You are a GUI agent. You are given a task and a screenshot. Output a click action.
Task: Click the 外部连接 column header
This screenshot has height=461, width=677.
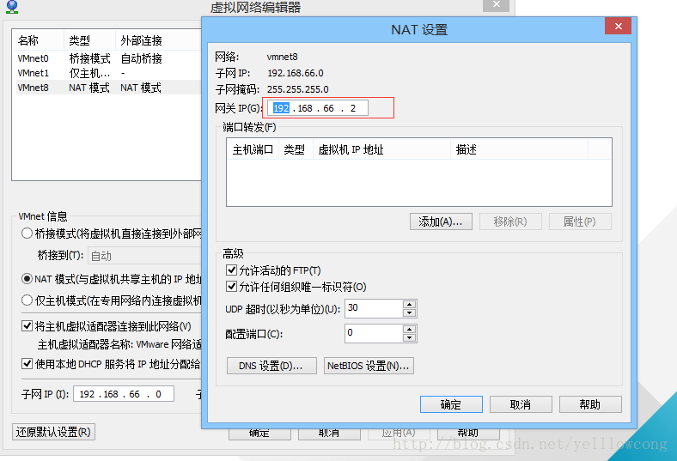(158, 40)
